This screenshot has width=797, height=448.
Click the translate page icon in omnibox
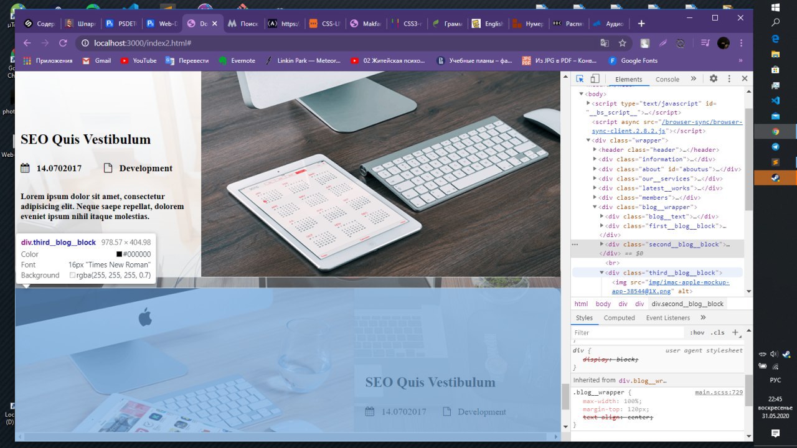(605, 43)
